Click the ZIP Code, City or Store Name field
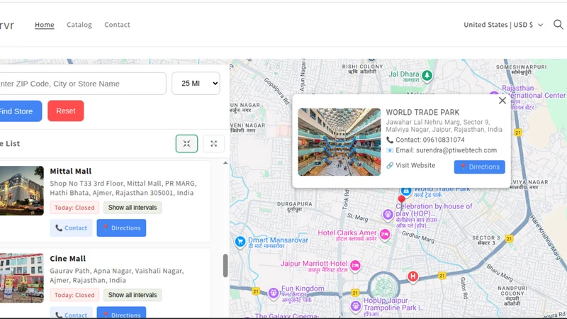 click(x=82, y=84)
